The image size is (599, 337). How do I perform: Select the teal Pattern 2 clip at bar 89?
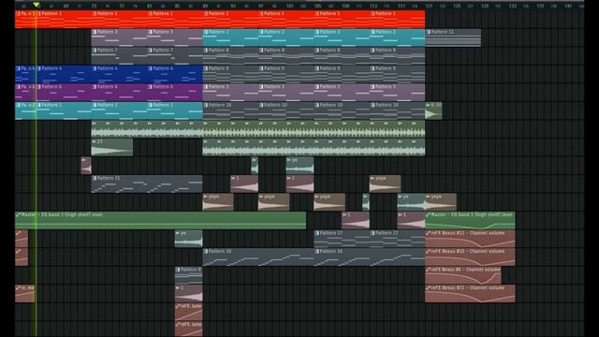[230, 37]
